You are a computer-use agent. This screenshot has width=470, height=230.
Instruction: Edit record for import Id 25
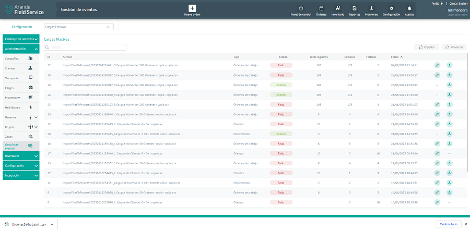pos(437,104)
